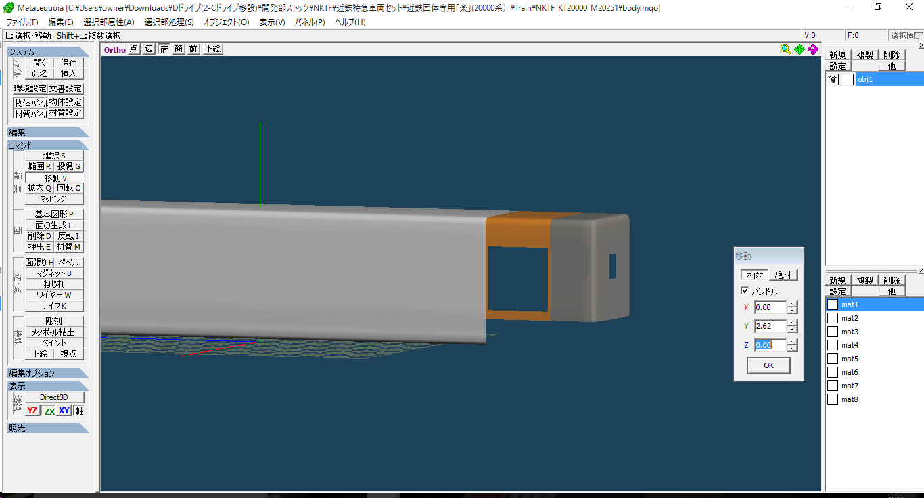Toggle the ハンドル checkbox in 移動 dialog
Viewport: 924px width, 498px height.
[x=745, y=291]
